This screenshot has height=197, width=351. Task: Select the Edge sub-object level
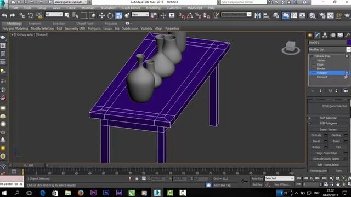coord(320,65)
